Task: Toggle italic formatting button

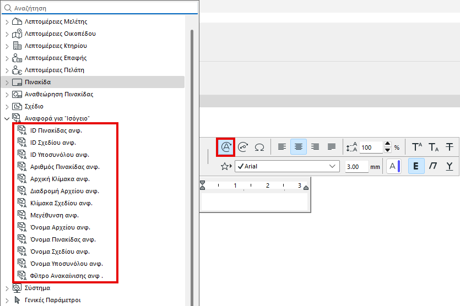Action: pos(432,166)
